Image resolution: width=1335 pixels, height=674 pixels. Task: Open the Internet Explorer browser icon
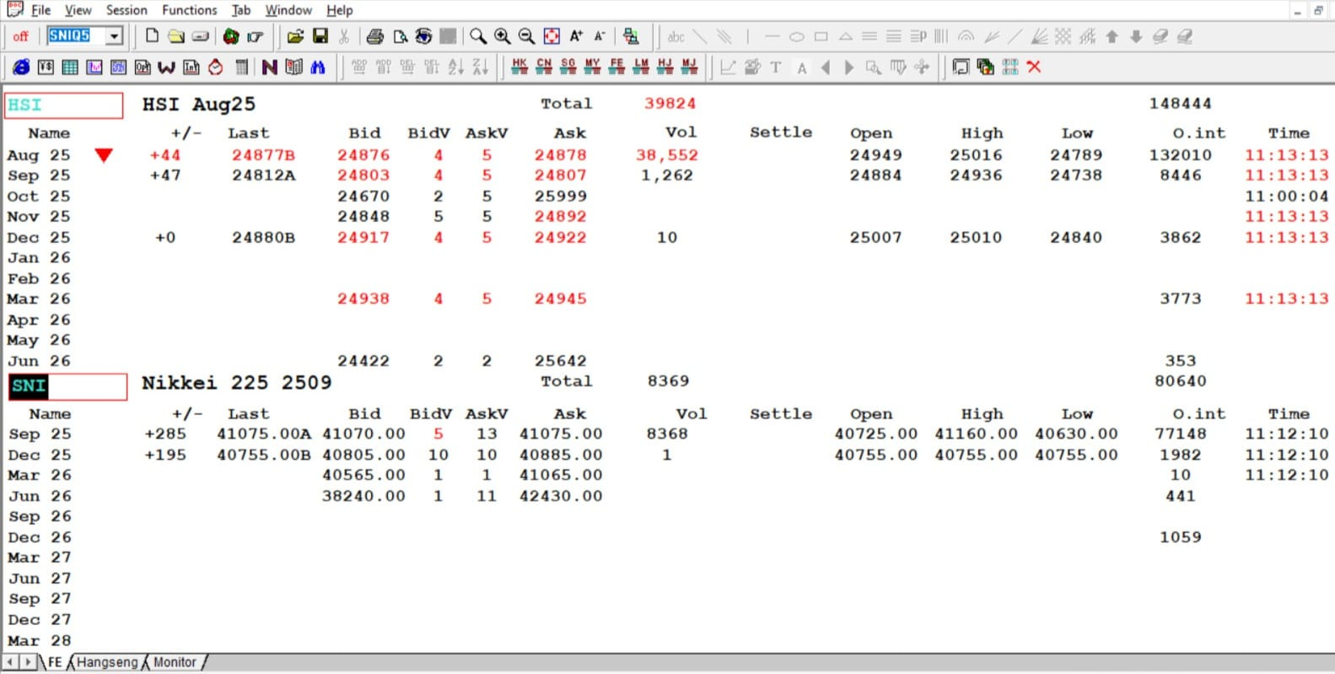click(x=21, y=67)
